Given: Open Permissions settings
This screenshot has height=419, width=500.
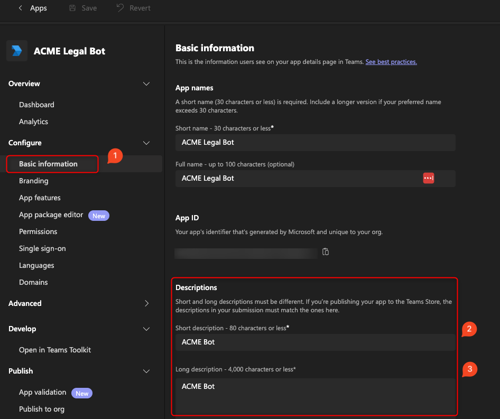Looking at the screenshot, I should pyautogui.click(x=38, y=231).
